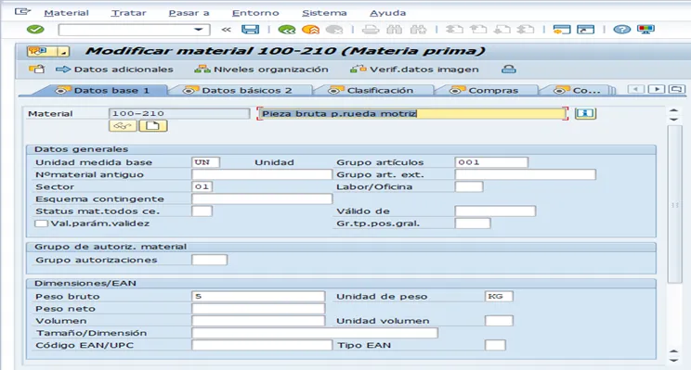Click the vertical scrollbar on the right

pos(674,205)
